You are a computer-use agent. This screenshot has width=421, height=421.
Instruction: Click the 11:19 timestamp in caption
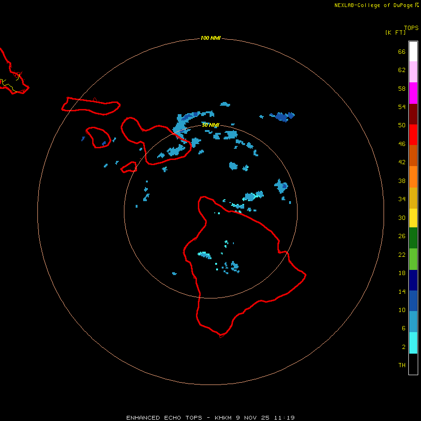tap(284, 418)
